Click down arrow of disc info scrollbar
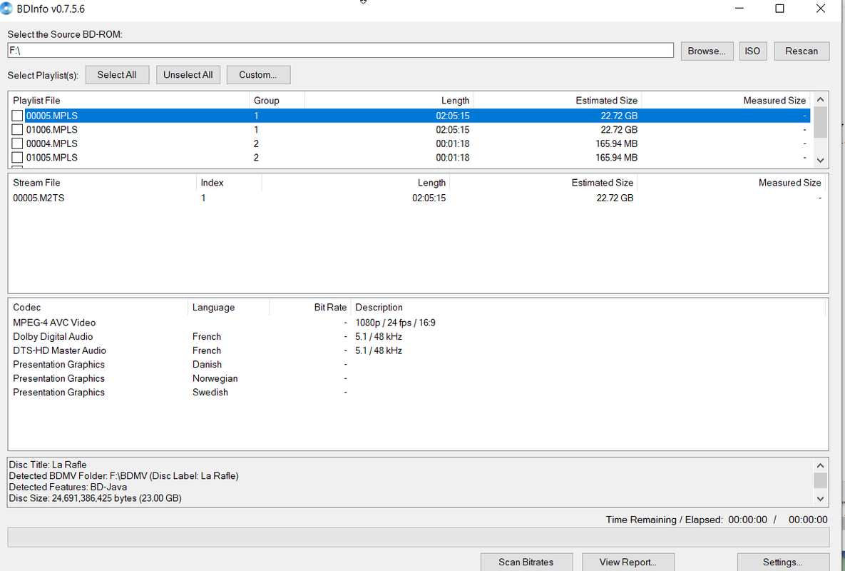Screen dimensions: 845x571 point(820,499)
